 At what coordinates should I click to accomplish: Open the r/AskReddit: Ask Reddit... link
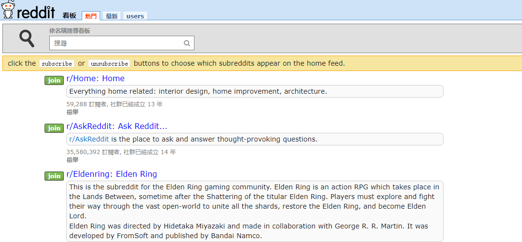[117, 127]
